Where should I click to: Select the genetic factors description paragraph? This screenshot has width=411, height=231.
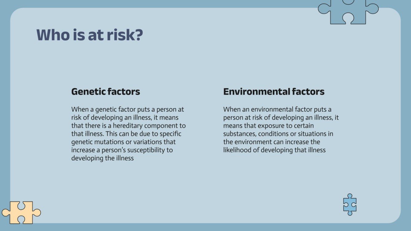[x=128, y=134]
